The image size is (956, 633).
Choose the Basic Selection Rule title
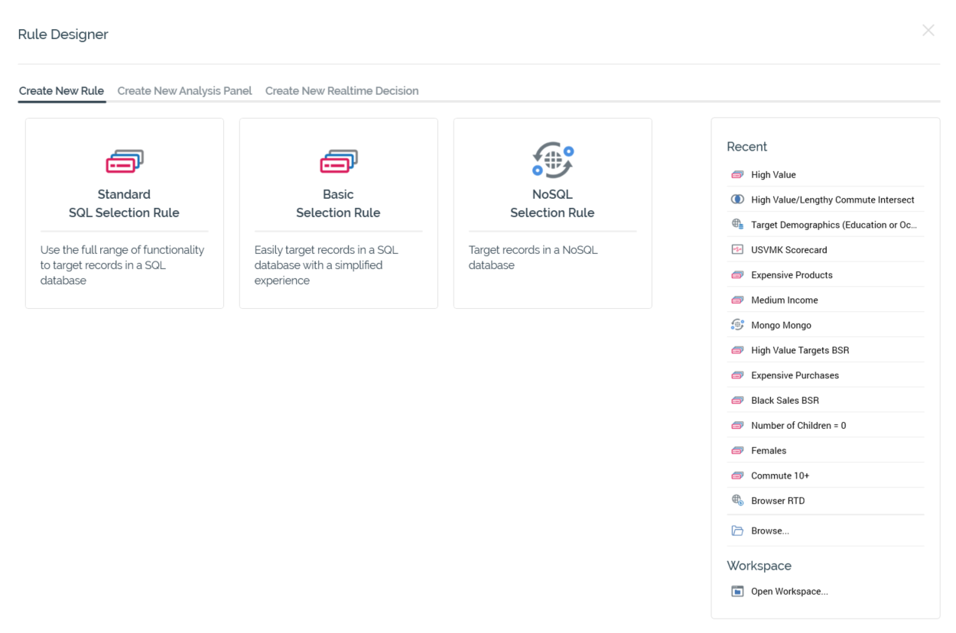coord(338,203)
